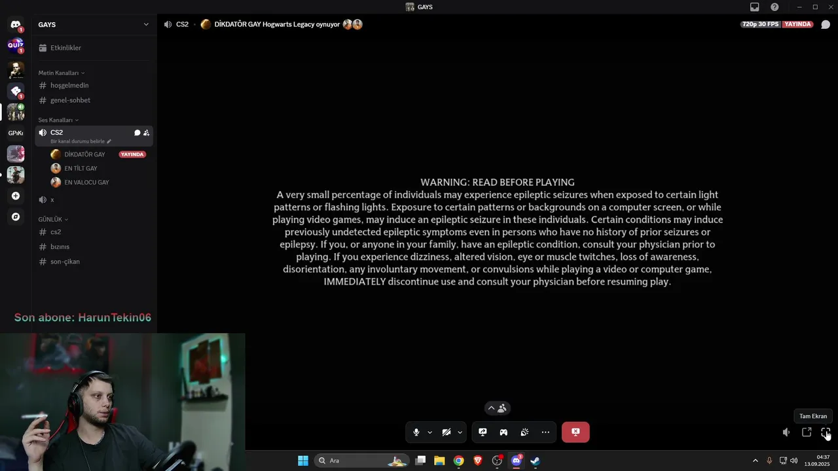Open the soundboard icon

click(x=524, y=432)
